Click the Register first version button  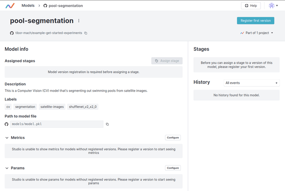coord(255,21)
